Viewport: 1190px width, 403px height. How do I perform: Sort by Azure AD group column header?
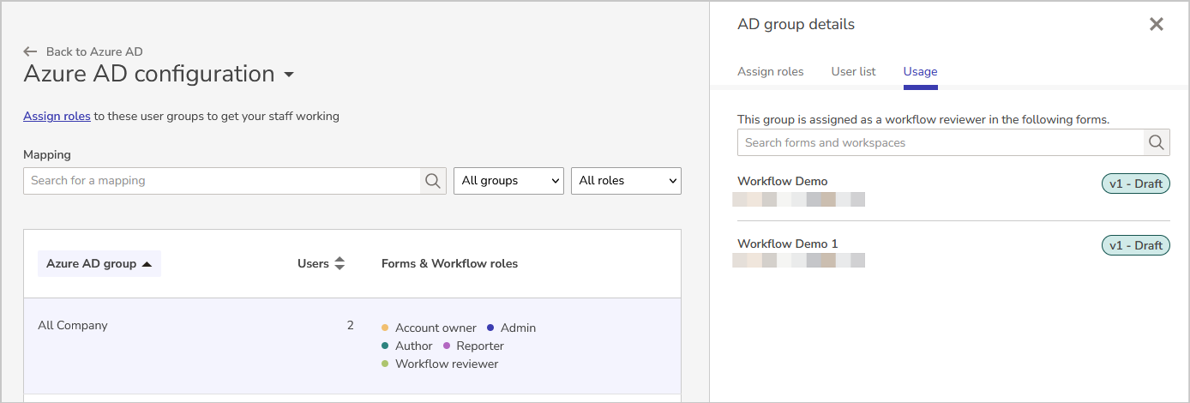point(99,264)
